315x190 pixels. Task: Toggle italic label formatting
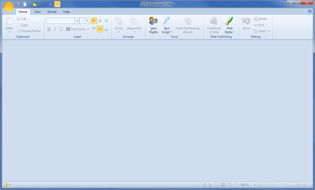pos(55,29)
